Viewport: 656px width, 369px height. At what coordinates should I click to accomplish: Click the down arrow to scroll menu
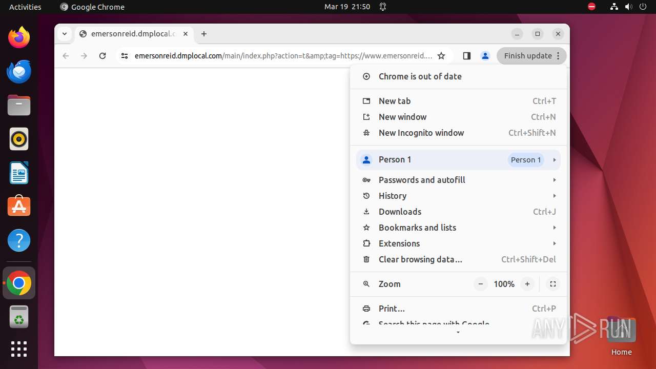pos(458,333)
